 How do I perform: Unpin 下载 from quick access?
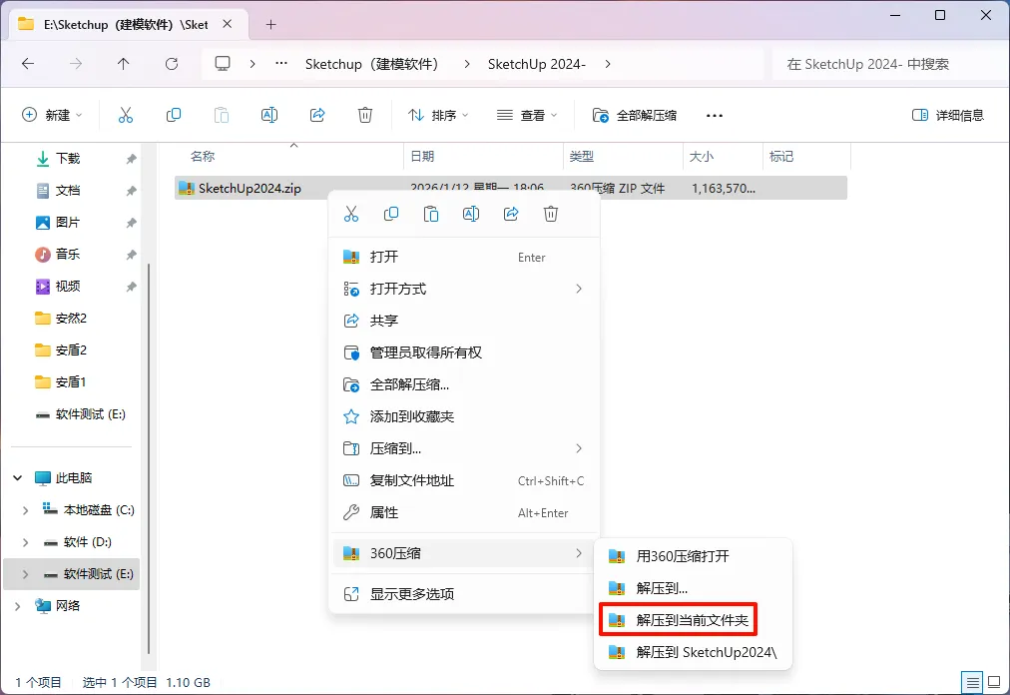[x=132, y=159]
